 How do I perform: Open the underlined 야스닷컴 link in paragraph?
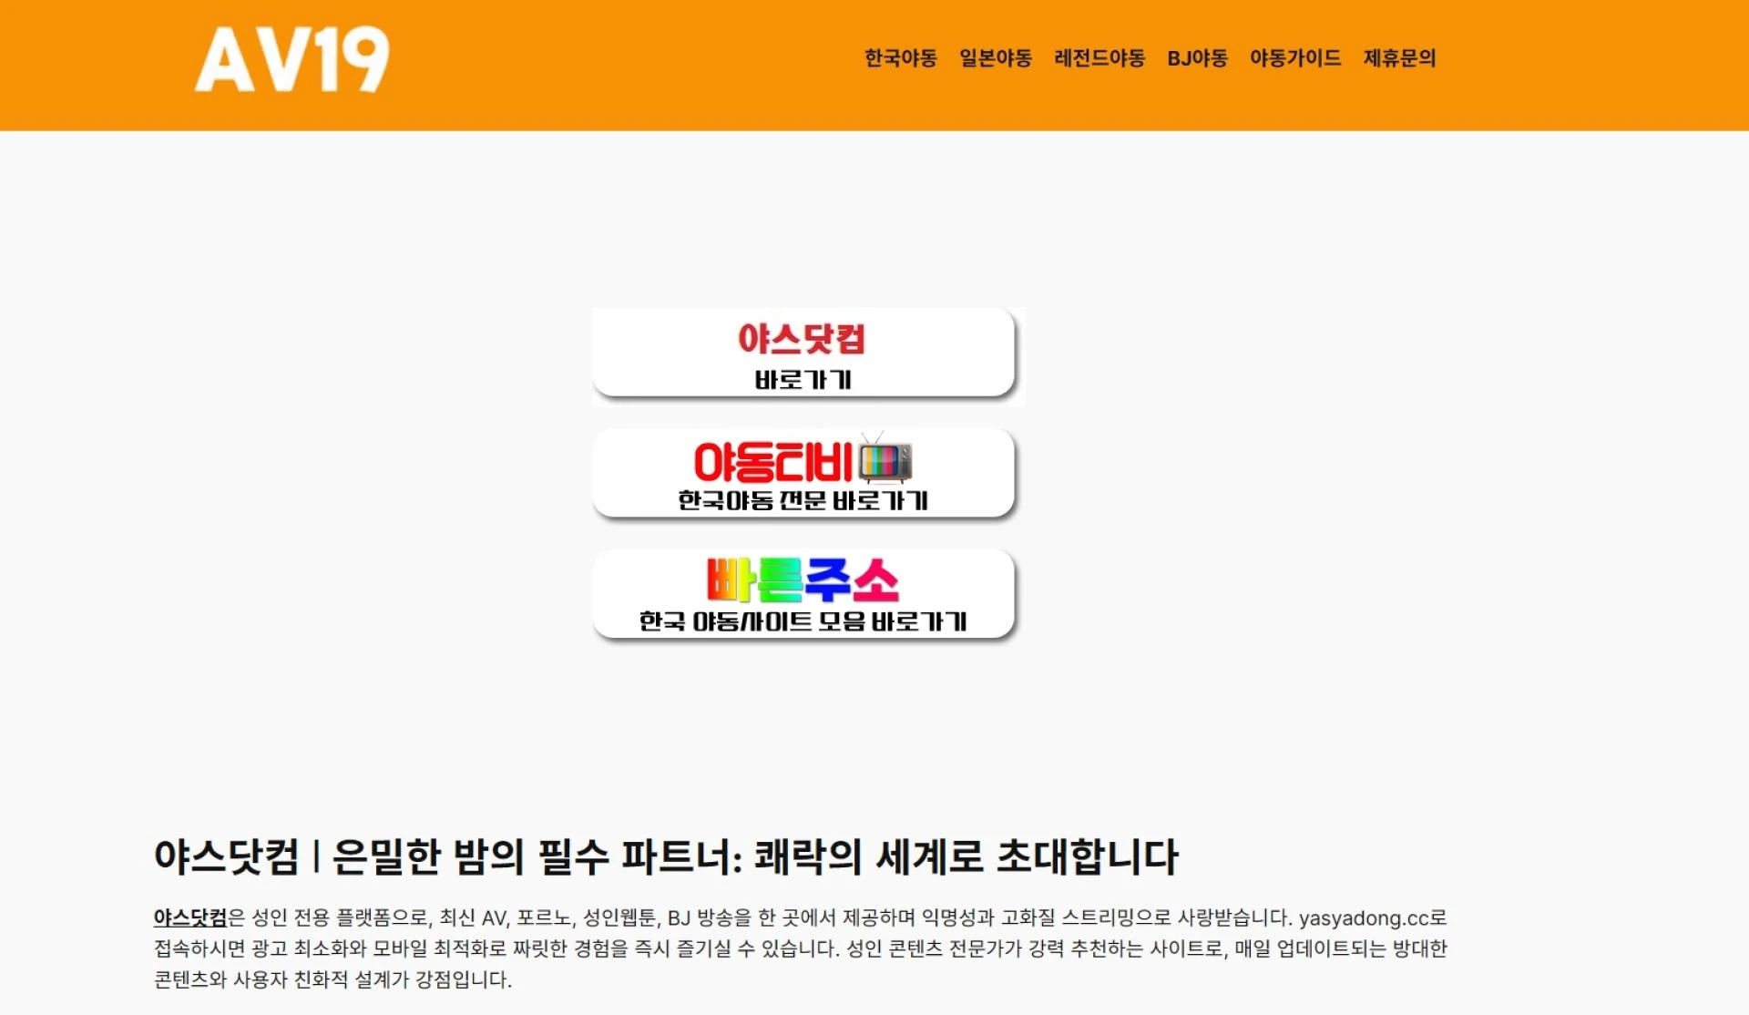pos(189,919)
